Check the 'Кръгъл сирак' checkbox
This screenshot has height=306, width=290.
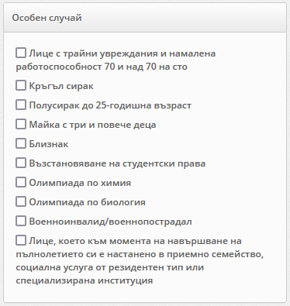point(21,85)
